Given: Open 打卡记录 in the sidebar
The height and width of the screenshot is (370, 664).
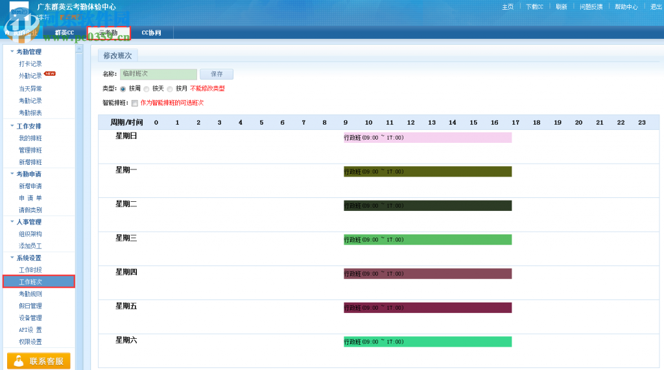Looking at the screenshot, I should click(30, 64).
